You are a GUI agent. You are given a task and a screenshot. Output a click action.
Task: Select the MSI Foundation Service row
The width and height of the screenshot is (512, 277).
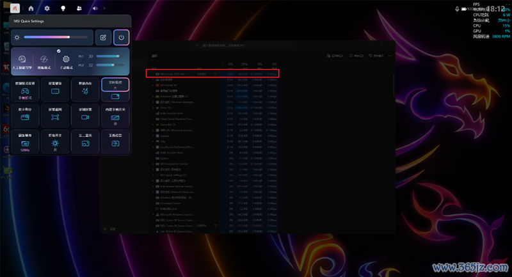coord(214,164)
